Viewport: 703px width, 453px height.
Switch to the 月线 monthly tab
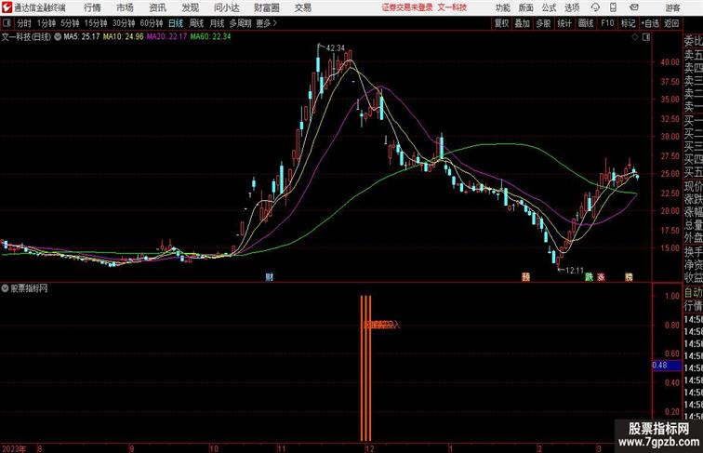click(217, 23)
